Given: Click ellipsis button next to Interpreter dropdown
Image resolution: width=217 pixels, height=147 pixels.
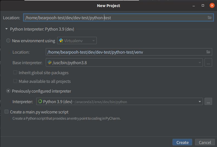Looking at the screenshot, I should [x=208, y=102].
